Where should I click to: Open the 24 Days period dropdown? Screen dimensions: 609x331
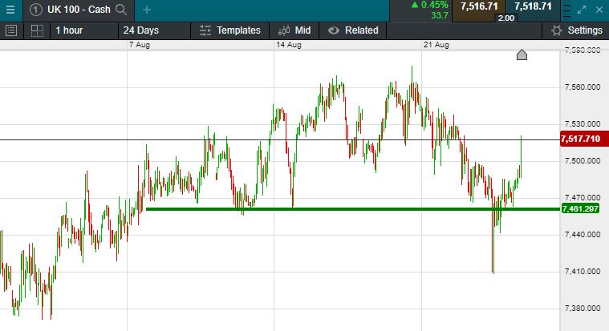(x=154, y=30)
